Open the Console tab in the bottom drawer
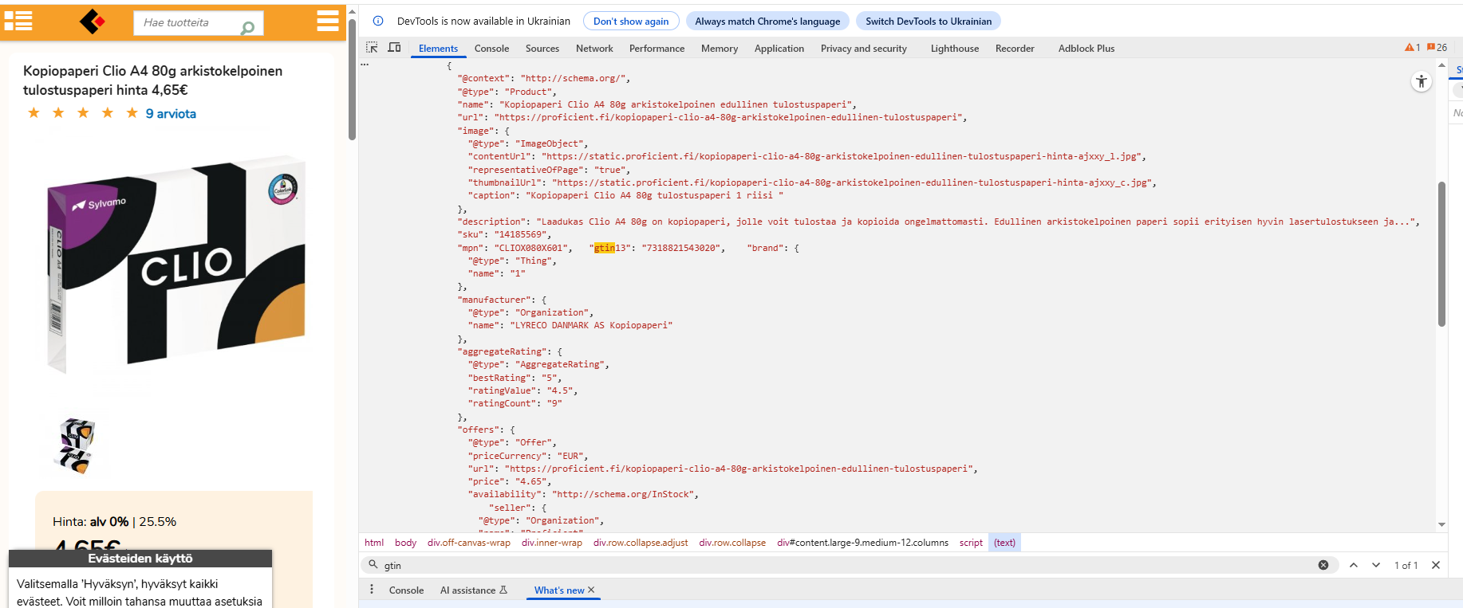This screenshot has height=608, width=1463. click(x=406, y=590)
